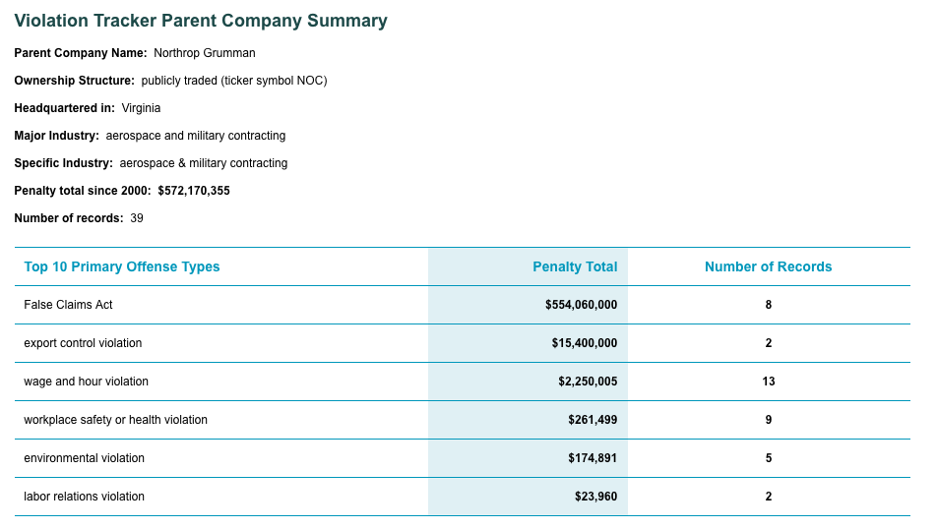Click the $261,499 penalty amount
This screenshot has width=937, height=529.
tap(593, 419)
